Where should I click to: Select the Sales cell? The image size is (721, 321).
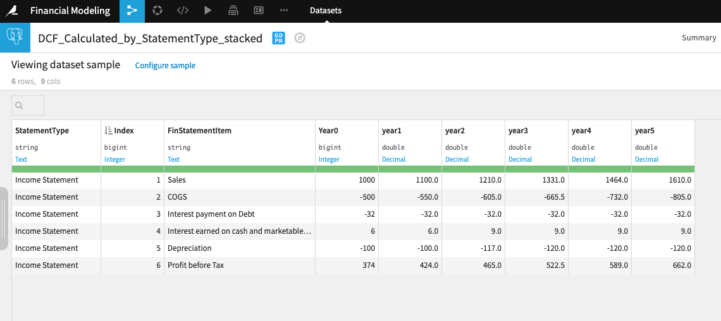(240, 180)
